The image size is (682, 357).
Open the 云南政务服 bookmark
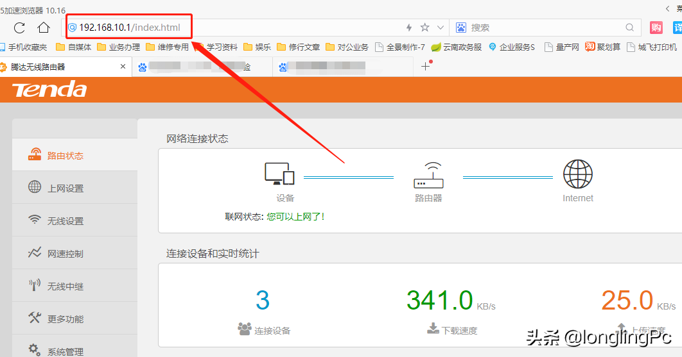pyautogui.click(x=456, y=47)
